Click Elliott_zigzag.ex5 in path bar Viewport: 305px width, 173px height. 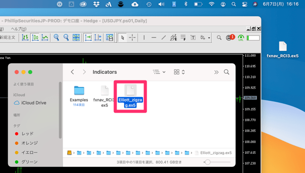[213, 153]
